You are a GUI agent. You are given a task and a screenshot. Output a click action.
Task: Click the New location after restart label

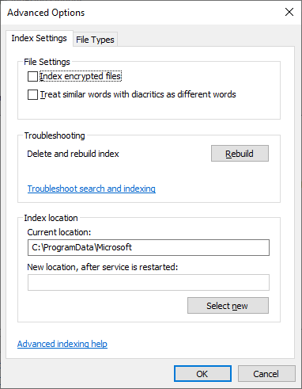tap(103, 267)
